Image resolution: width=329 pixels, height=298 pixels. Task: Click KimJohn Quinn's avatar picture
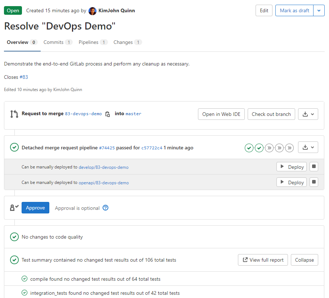coord(93,11)
